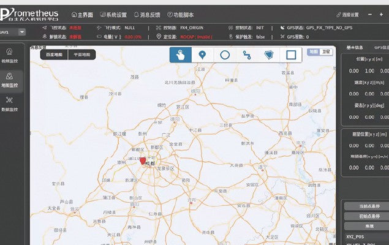Click the plus button in the title bar

tap(381, 15)
